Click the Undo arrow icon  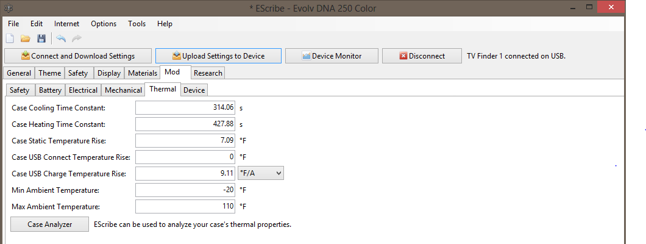tap(61, 38)
